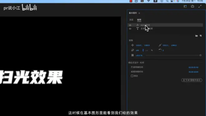Switch to the 浏览 (Browse) tab
Screen dimensions: 206x116
coord(131,20)
